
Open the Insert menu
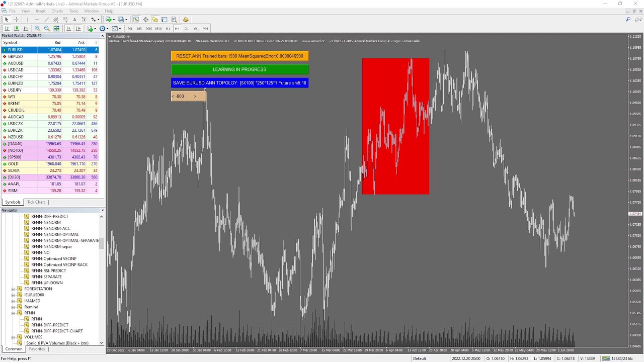tap(40, 11)
